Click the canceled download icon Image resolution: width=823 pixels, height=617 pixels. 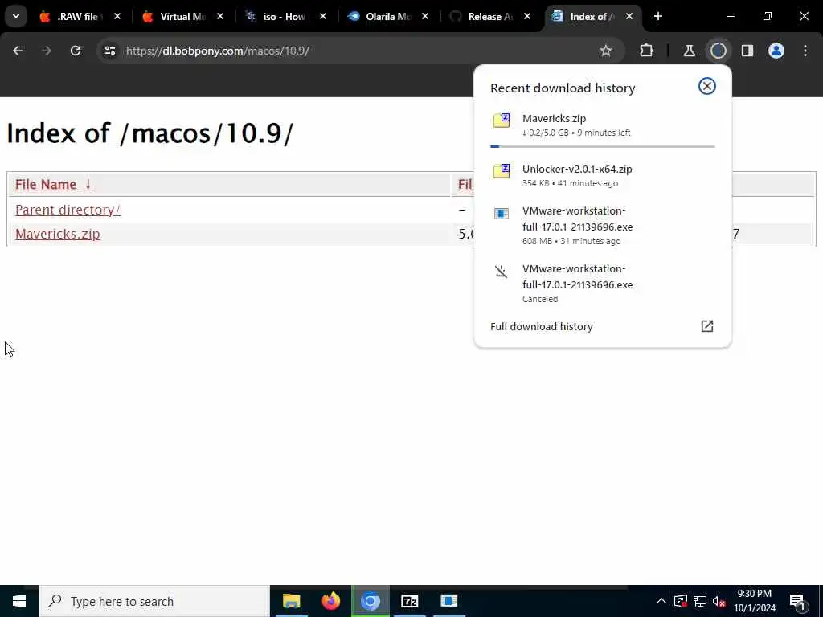tap(502, 272)
